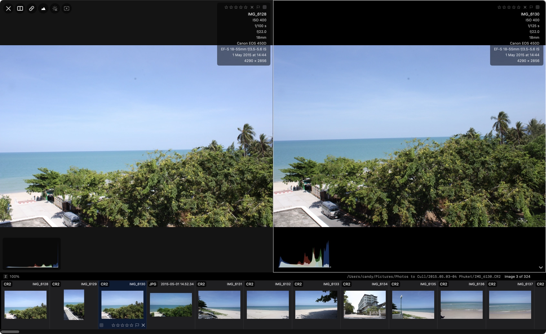Set color label square on IMG_6130 pane

pos(538,7)
